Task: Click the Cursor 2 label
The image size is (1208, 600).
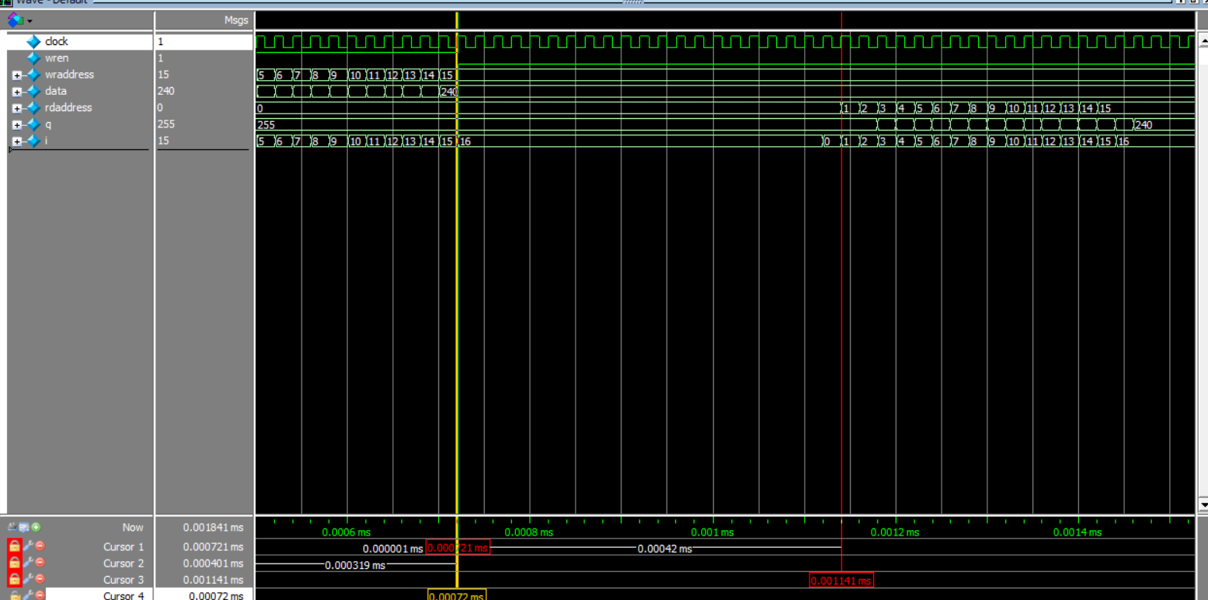Action: tap(124, 563)
